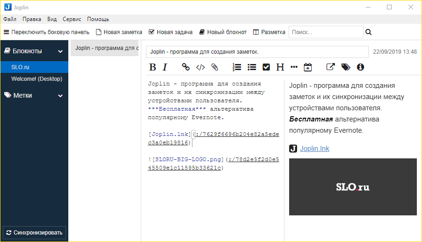The height and width of the screenshot is (242, 422).
Task: Maximize the Joplin window
Action: 389,7
